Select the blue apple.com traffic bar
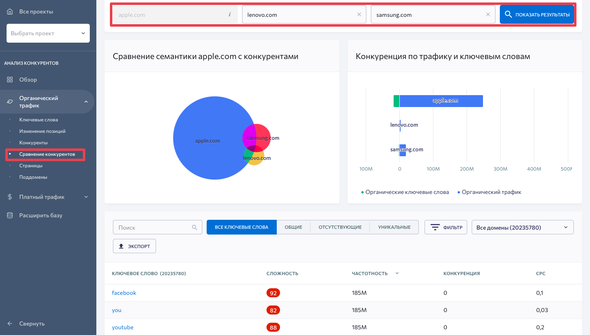The width and height of the screenshot is (590, 335). [441, 101]
